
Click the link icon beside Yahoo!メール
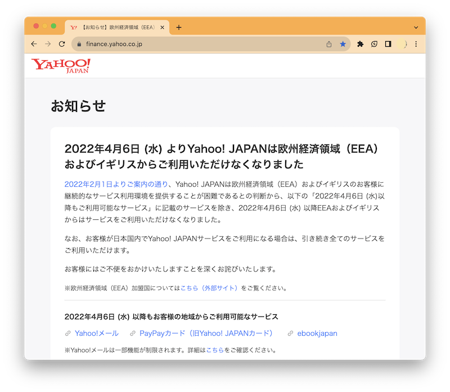[67, 333]
